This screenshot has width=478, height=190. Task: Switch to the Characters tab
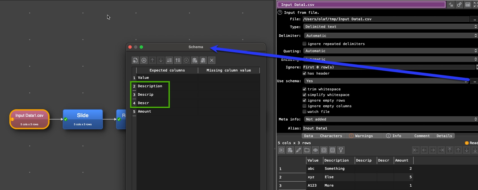(x=331, y=136)
